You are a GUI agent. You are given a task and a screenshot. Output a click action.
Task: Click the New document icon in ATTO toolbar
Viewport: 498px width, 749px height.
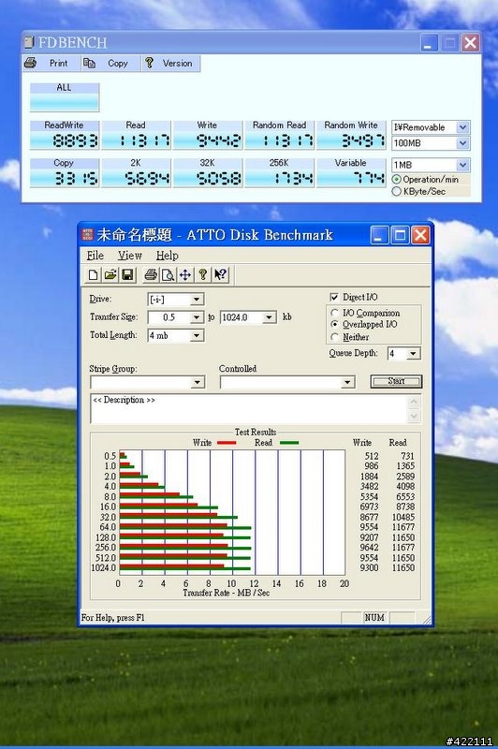94,274
